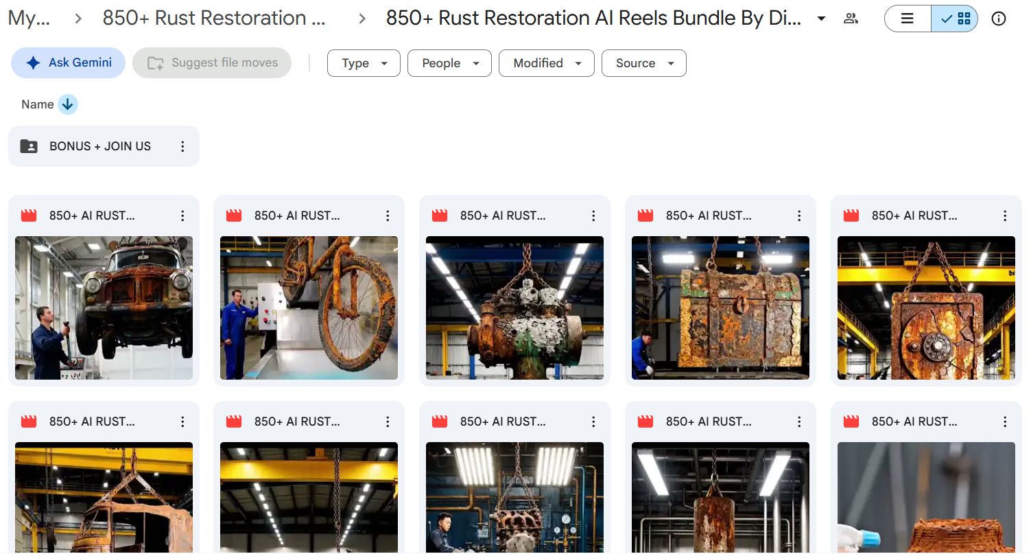This screenshot has width=1031, height=554.
Task: Open more actions for the treasure chest video
Action: [799, 216]
